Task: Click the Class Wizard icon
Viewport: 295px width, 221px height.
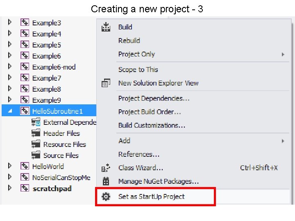Action: click(x=106, y=168)
